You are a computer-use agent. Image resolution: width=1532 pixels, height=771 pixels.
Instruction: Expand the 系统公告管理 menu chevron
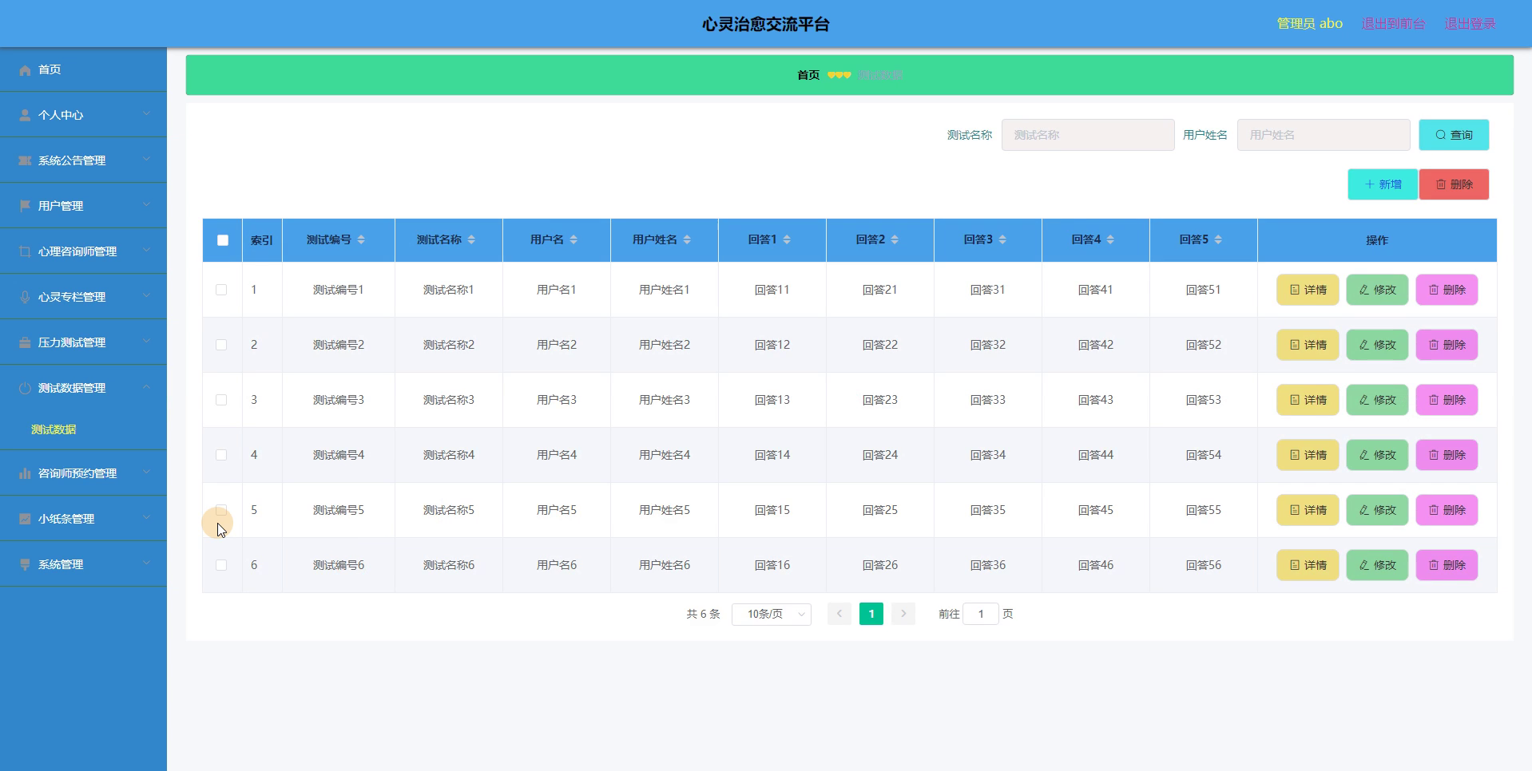click(x=146, y=160)
